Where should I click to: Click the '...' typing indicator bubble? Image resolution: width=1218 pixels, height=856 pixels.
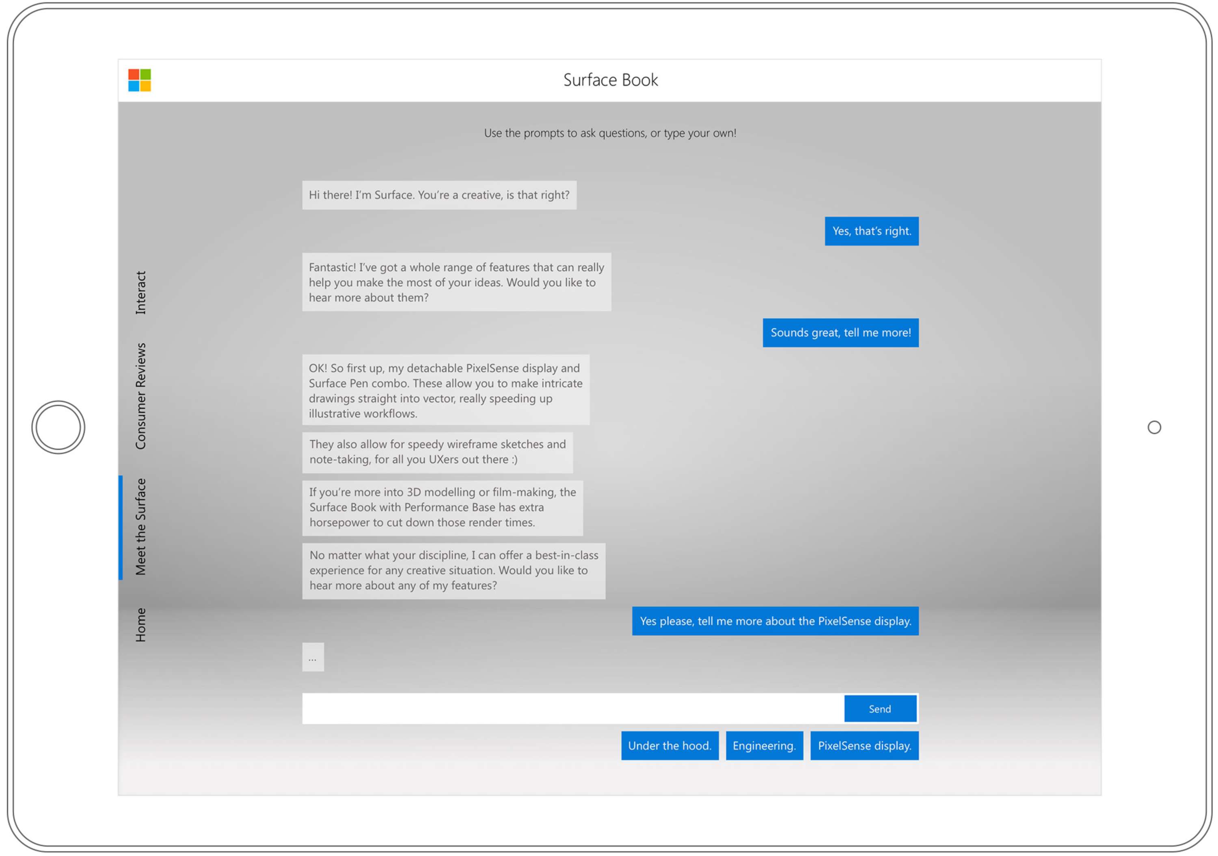tap(313, 657)
